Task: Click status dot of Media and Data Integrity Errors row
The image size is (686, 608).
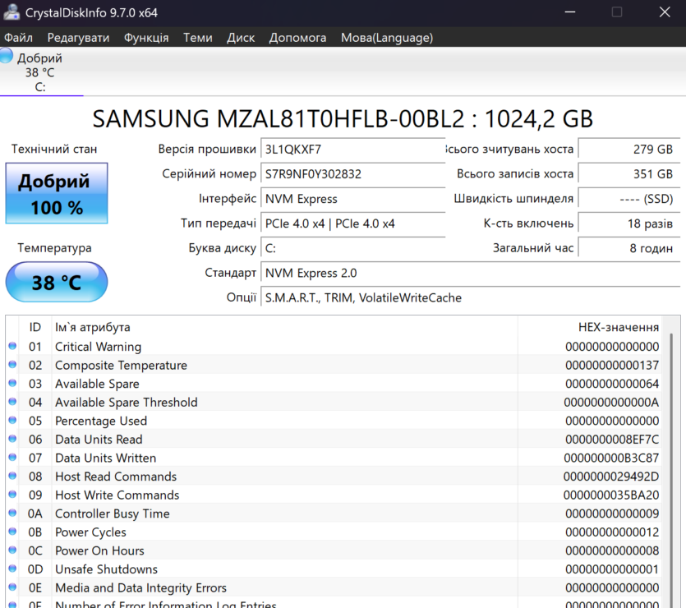Action: click(12, 587)
